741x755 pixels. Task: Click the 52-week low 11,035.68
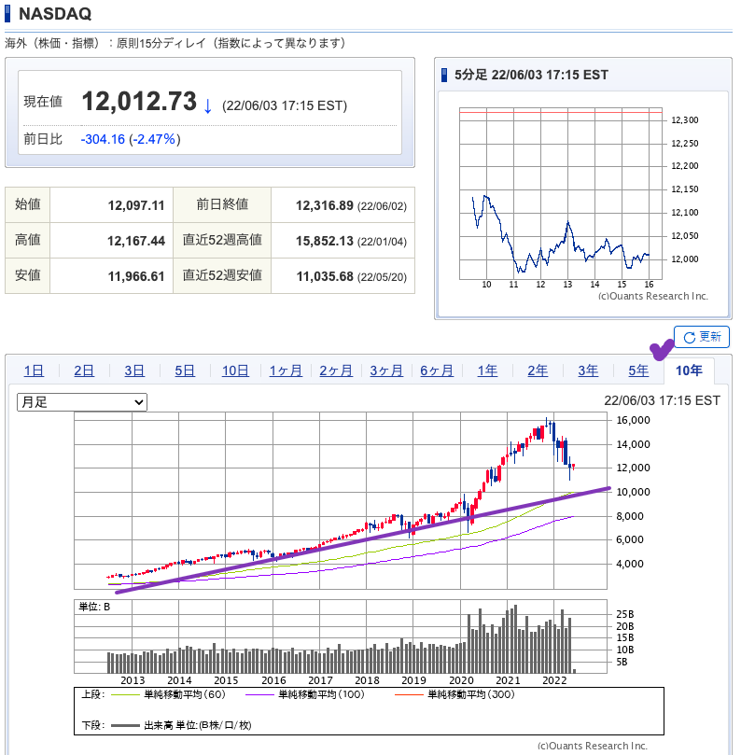point(325,276)
